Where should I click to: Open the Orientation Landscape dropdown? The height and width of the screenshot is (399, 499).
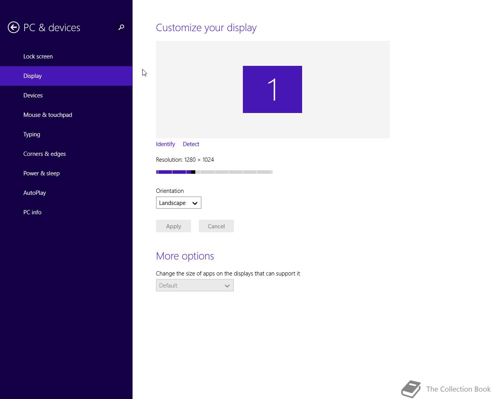(x=179, y=203)
